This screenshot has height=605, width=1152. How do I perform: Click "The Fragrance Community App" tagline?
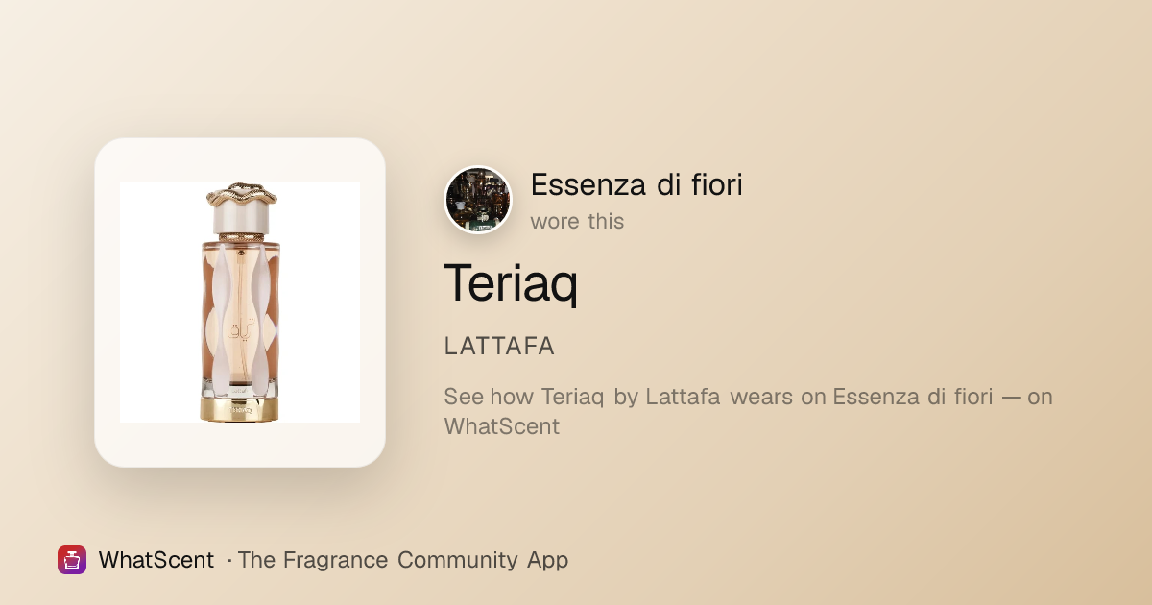click(403, 560)
